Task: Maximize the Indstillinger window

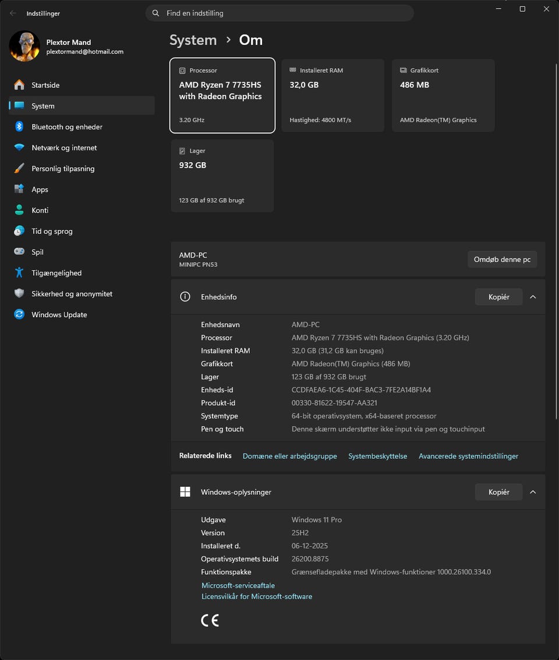Action: pyautogui.click(x=522, y=9)
